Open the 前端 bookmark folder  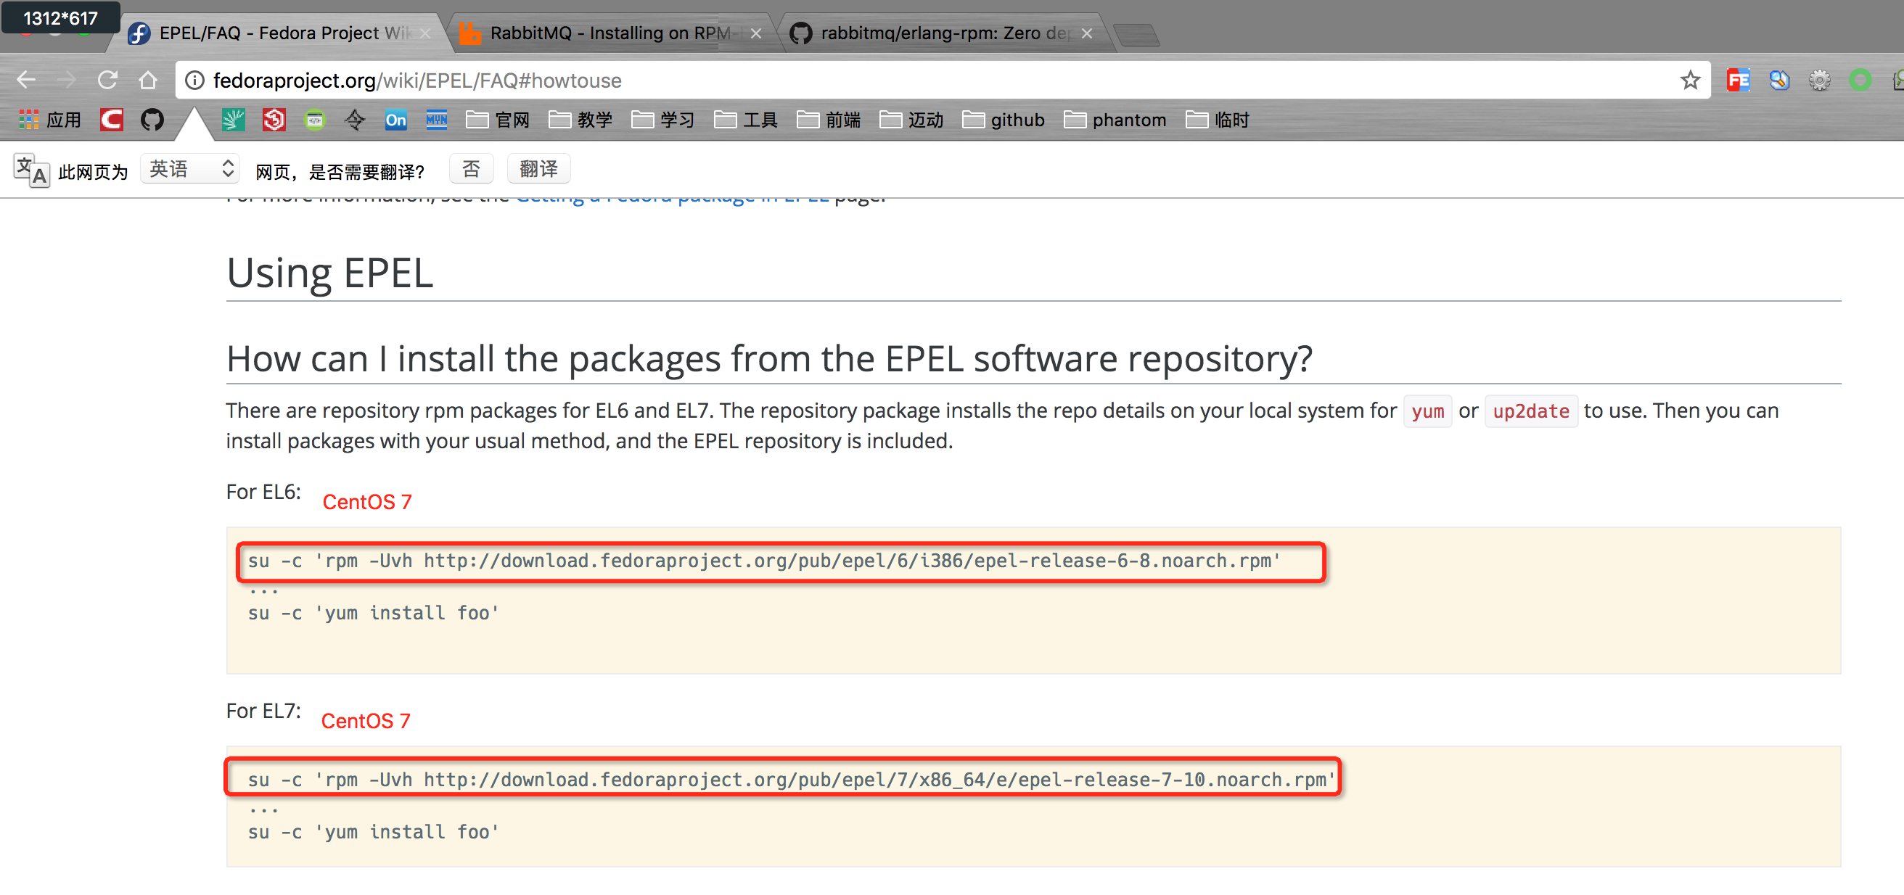tap(829, 120)
